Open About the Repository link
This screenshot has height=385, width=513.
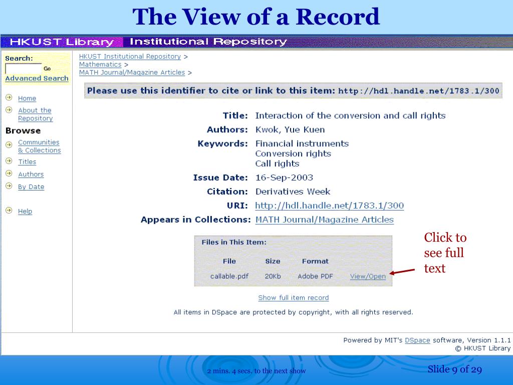36,114
